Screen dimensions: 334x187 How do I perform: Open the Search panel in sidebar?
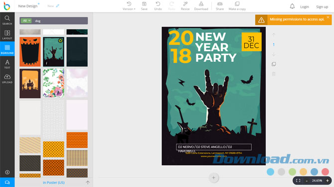[x=7, y=20]
